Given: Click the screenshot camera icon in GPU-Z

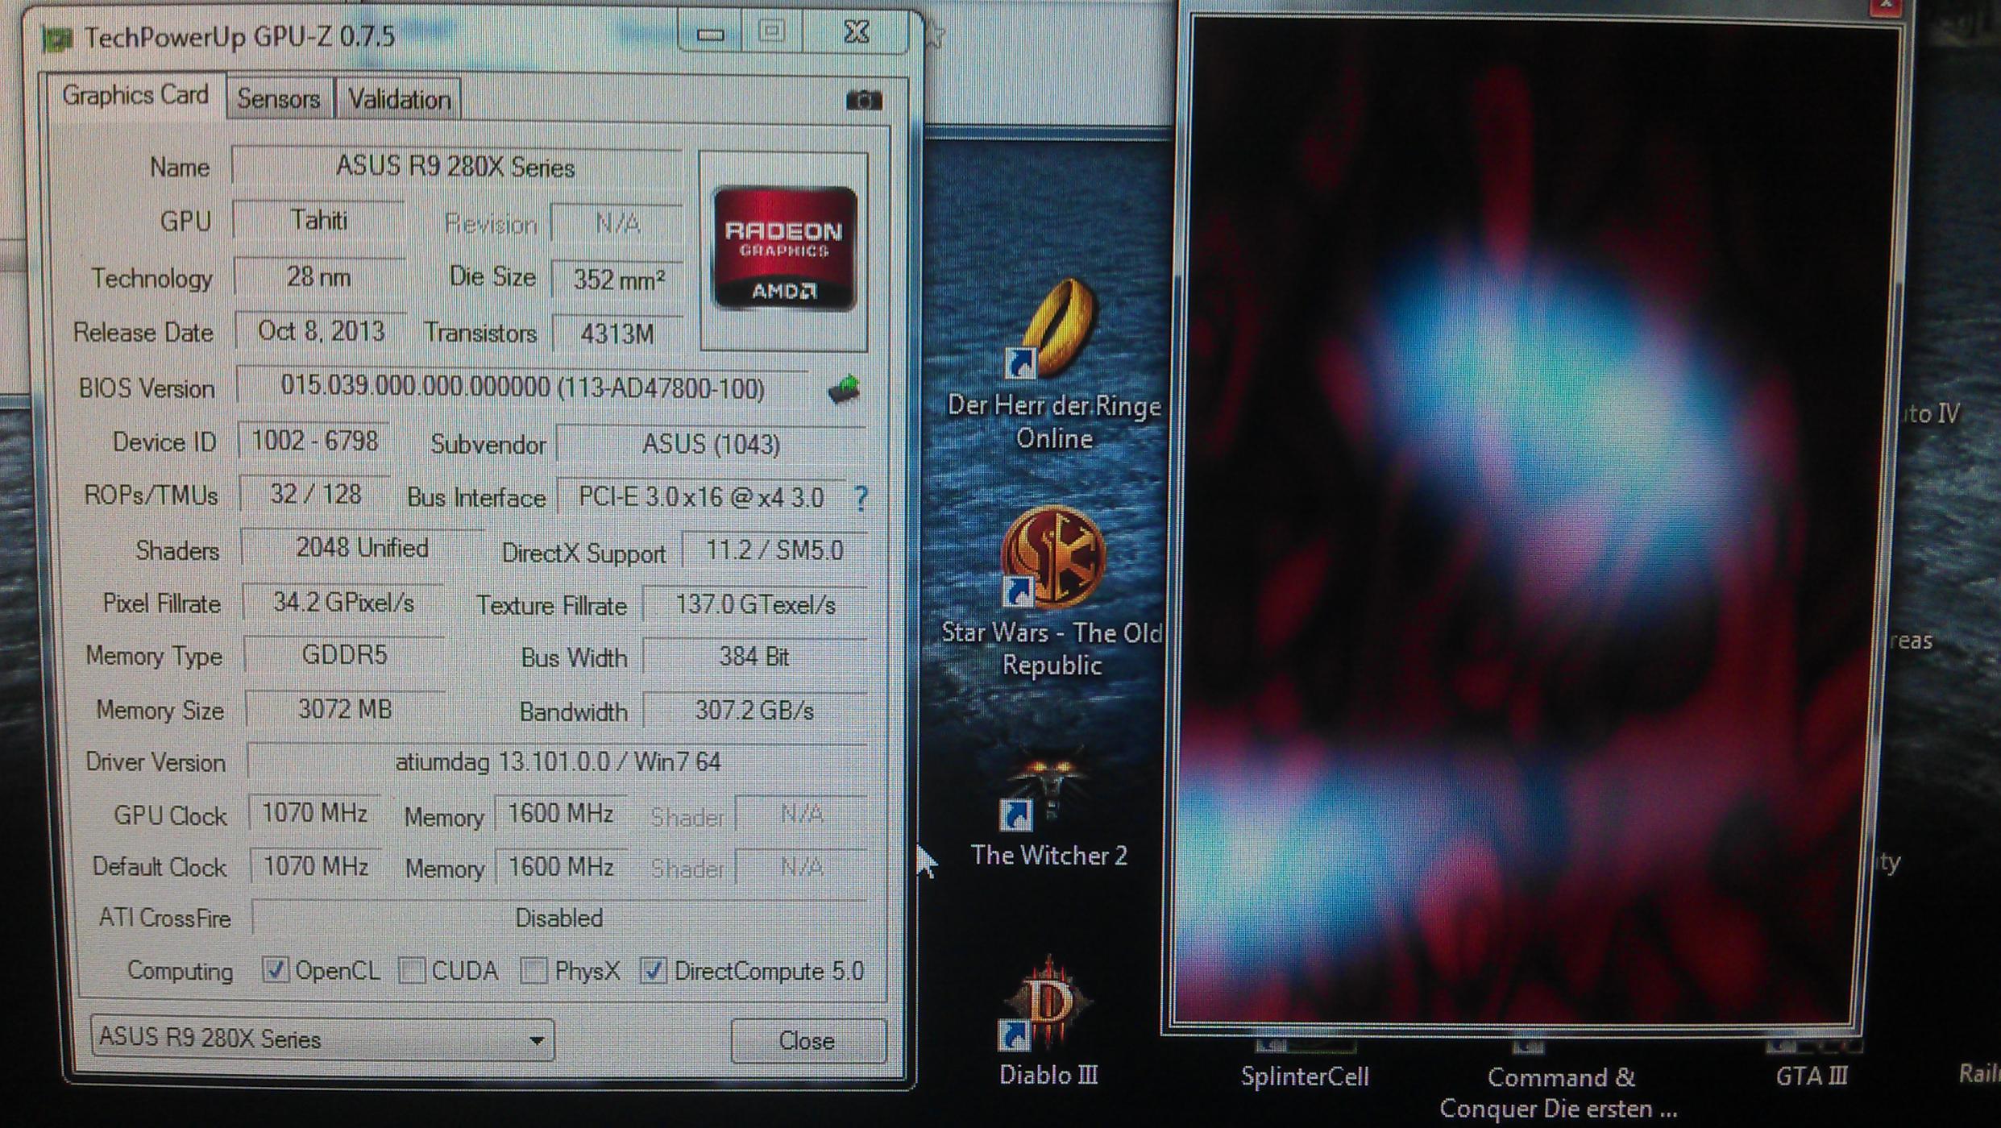Looking at the screenshot, I should pos(863,101).
